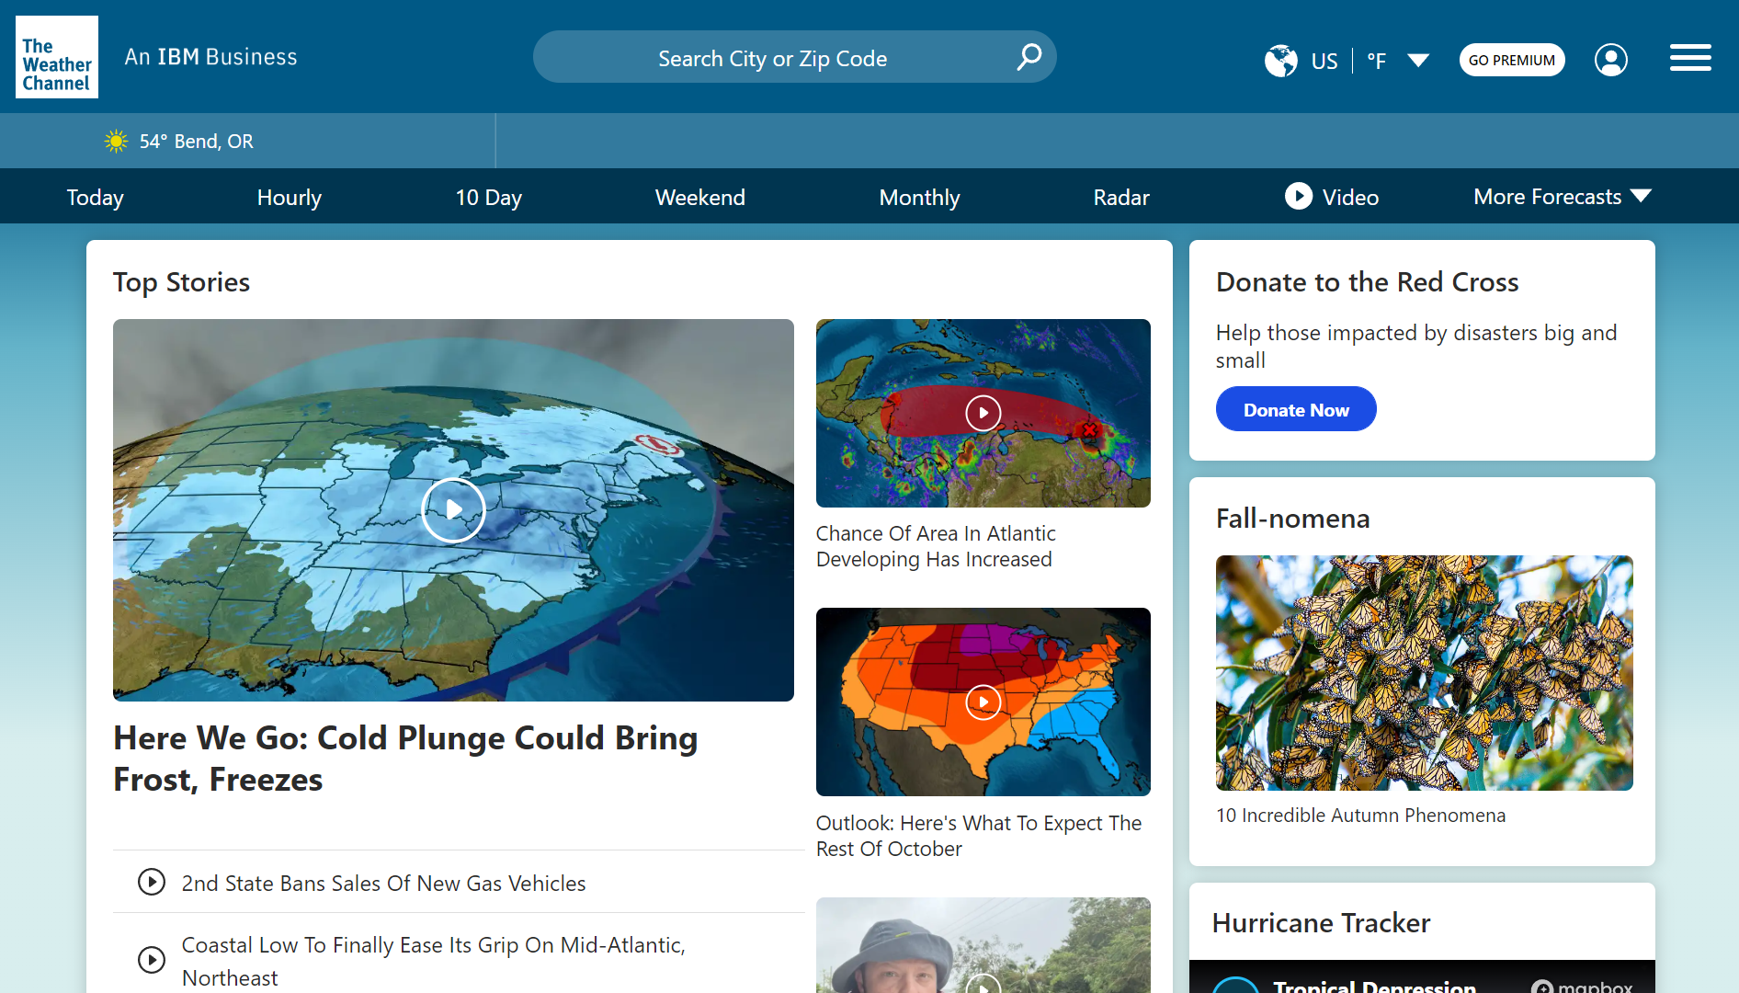
Task: Open the user profile account icon
Action: tap(1610, 61)
